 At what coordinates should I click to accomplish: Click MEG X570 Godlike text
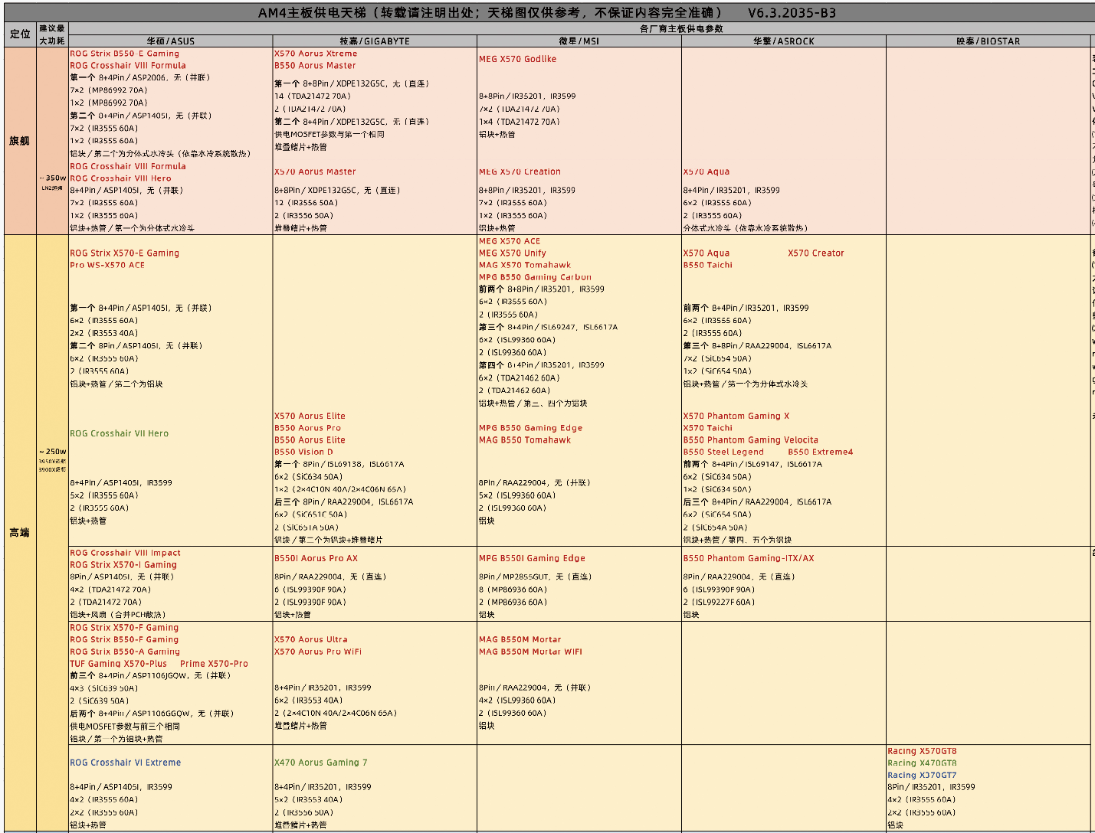517,59
